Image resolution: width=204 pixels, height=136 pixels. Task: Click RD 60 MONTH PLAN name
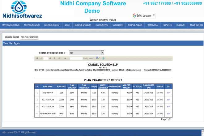coord(48,114)
